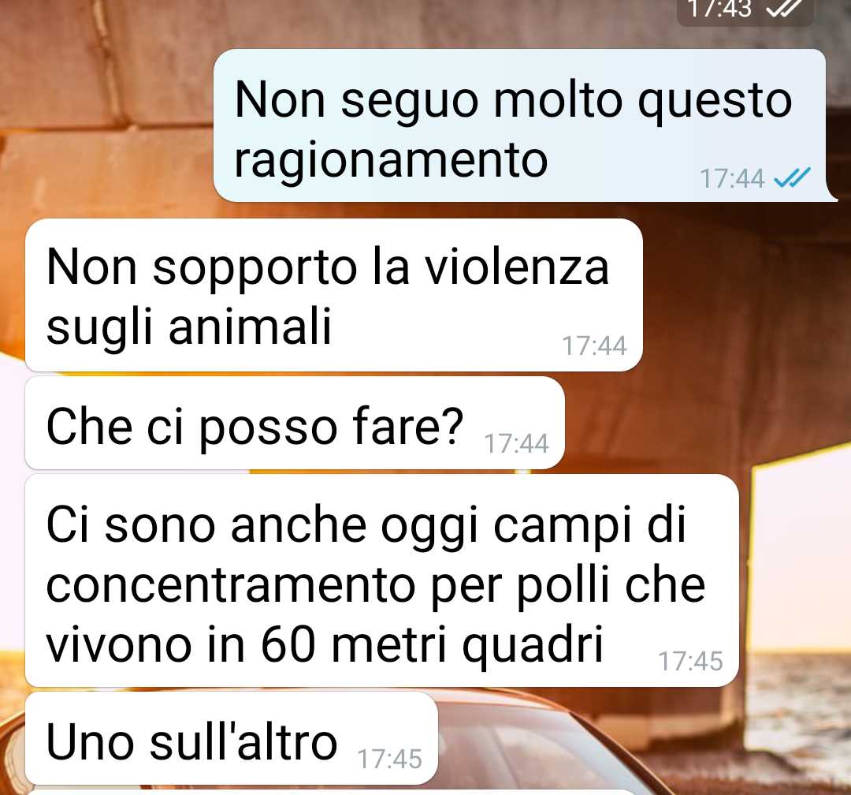Tap the gray double-check beside 17:43
The image size is (851, 795).
(x=784, y=9)
